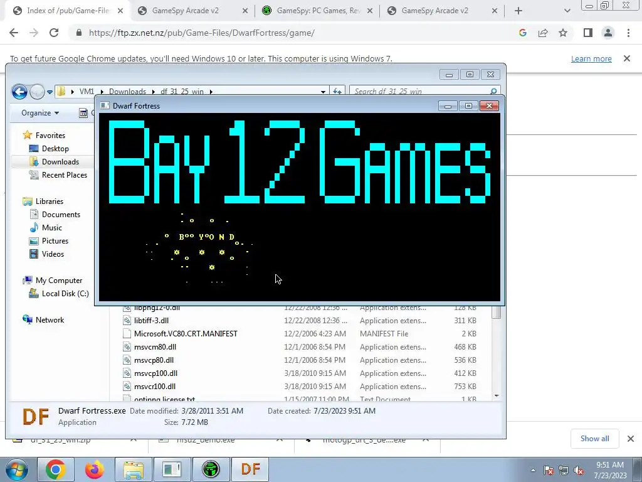Open Chrome three-dot menu
642x482 pixels.
[628, 33]
